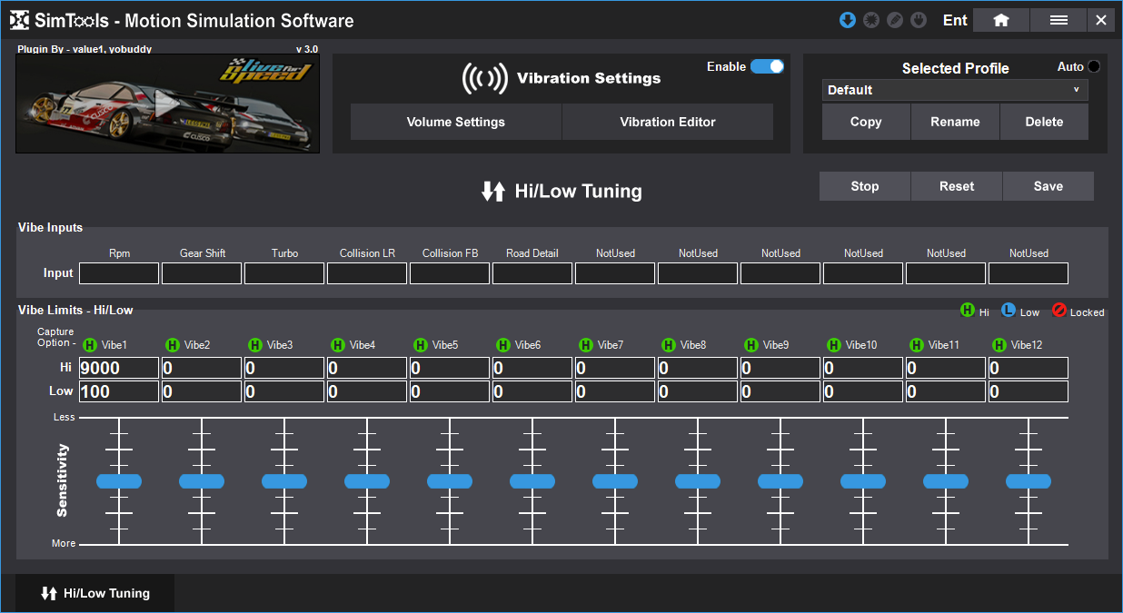Image resolution: width=1123 pixels, height=613 pixels.
Task: Click the Vibe2 sensitivity slider handle
Action: pos(202,481)
